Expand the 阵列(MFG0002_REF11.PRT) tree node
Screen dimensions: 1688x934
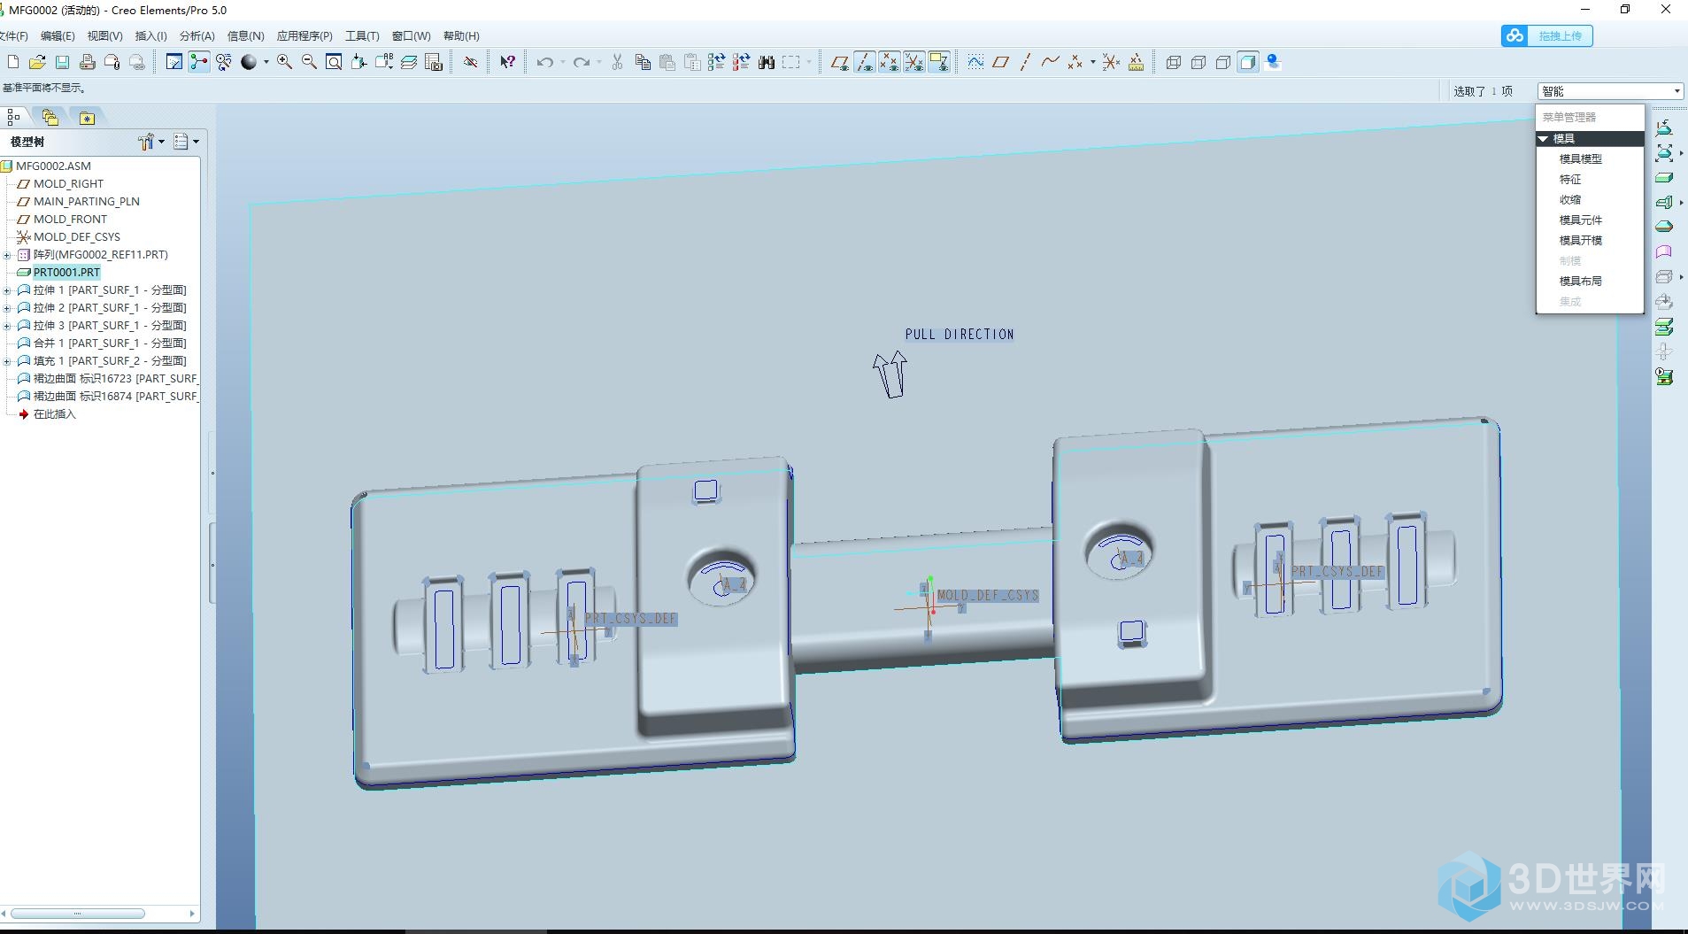7,255
